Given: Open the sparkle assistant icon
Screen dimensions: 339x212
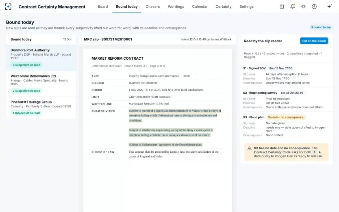Looking at the screenshot, I should pyautogui.click(x=329, y=7).
